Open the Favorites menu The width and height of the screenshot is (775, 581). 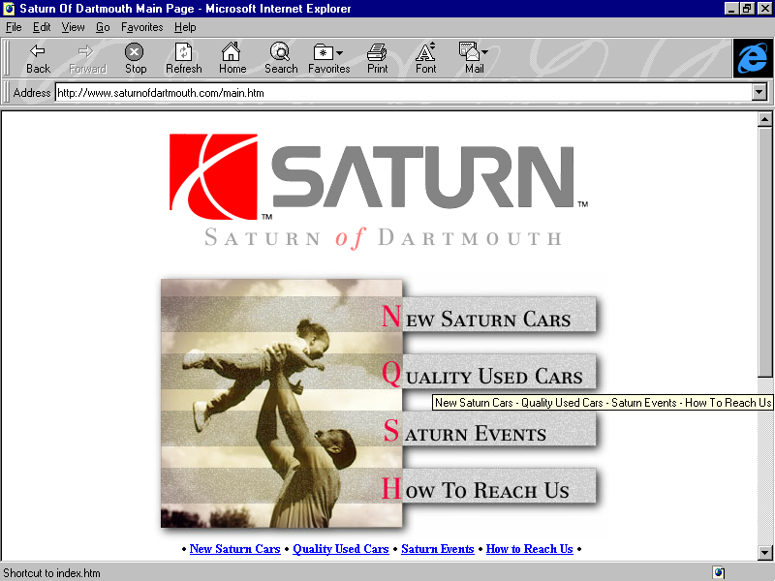[x=141, y=27]
